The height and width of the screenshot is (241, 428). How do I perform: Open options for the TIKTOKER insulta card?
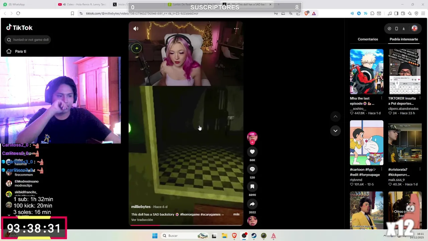click(x=420, y=98)
